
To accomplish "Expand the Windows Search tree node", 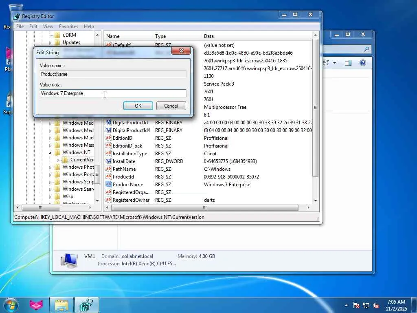I will [x=50, y=190].
